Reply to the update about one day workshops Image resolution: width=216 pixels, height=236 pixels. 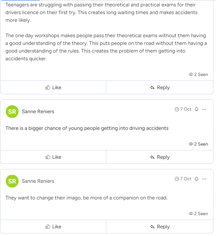[160, 88]
